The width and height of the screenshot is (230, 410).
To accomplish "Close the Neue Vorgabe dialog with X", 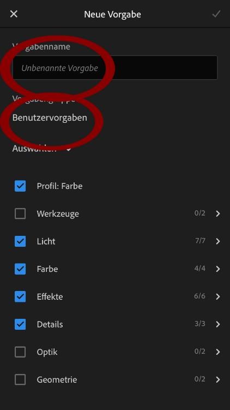I will [x=14, y=14].
